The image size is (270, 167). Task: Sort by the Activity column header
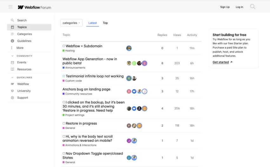click(x=192, y=35)
